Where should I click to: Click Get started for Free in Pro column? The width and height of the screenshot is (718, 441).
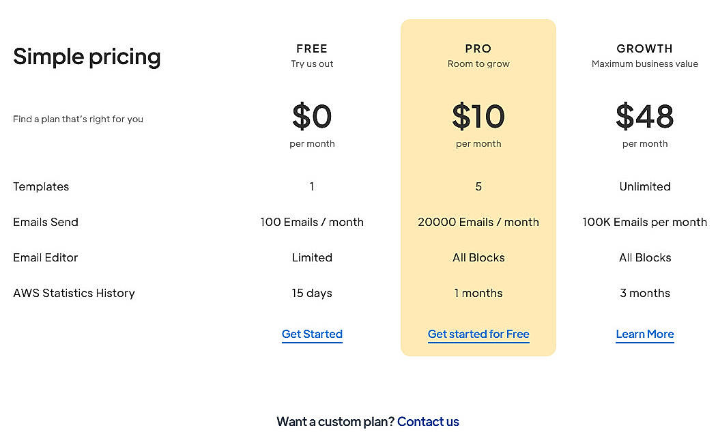coord(478,334)
